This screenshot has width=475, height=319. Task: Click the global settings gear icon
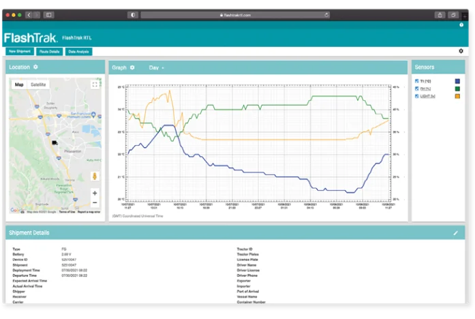tap(461, 51)
